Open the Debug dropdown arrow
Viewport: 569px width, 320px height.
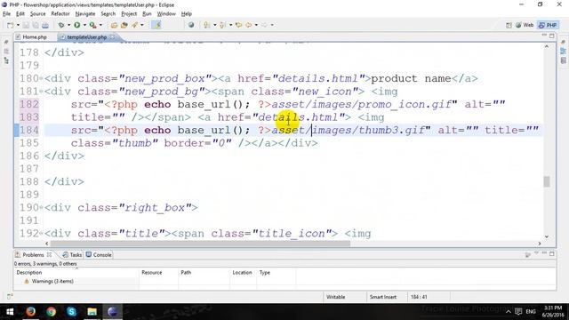click(x=68, y=25)
